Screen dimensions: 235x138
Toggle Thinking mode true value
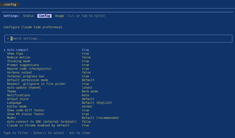pos(85,61)
